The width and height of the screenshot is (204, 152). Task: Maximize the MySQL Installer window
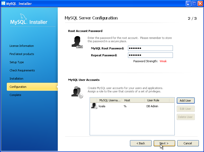point(194,4)
